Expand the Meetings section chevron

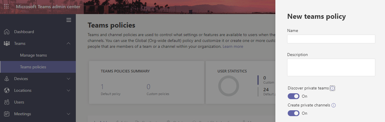68,114
